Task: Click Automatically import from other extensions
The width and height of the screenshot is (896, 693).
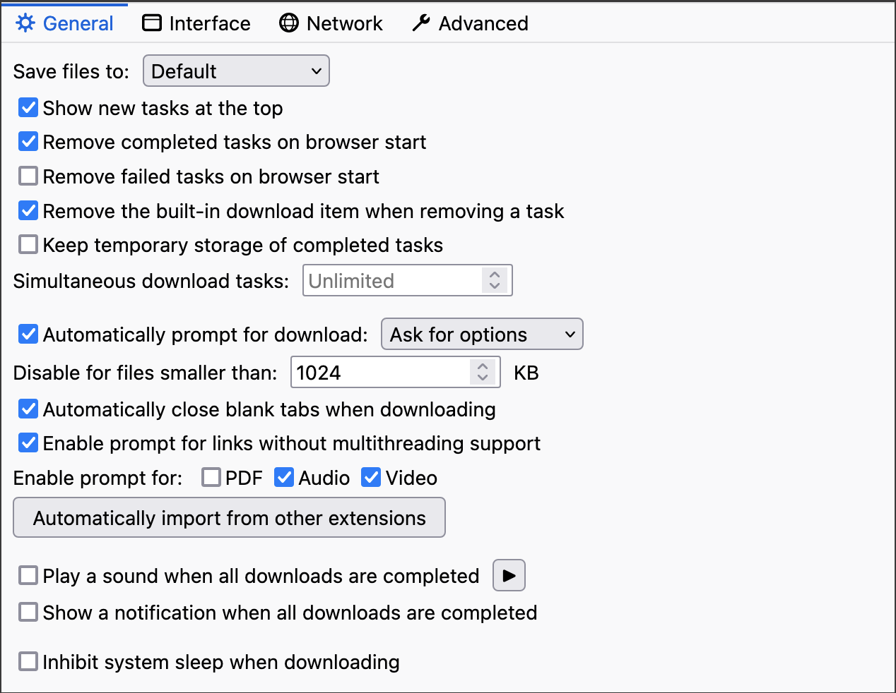Action: pyautogui.click(x=229, y=518)
